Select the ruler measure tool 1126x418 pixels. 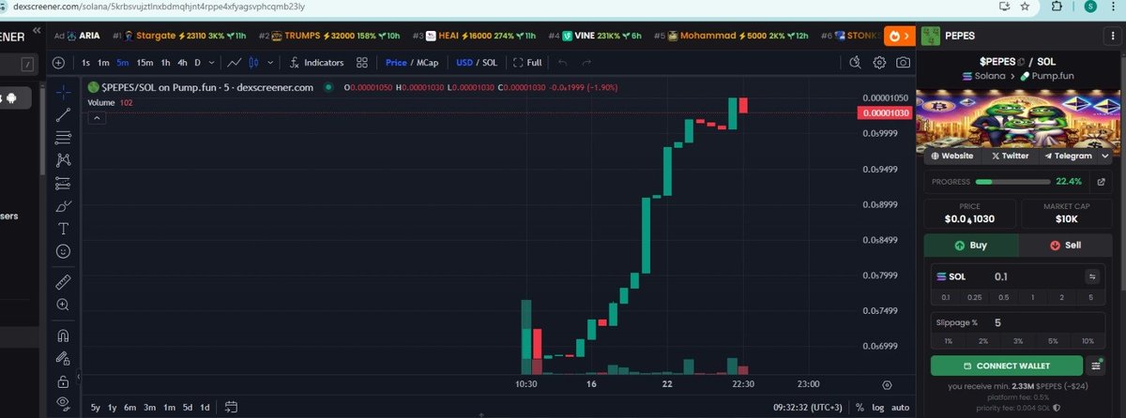point(63,281)
